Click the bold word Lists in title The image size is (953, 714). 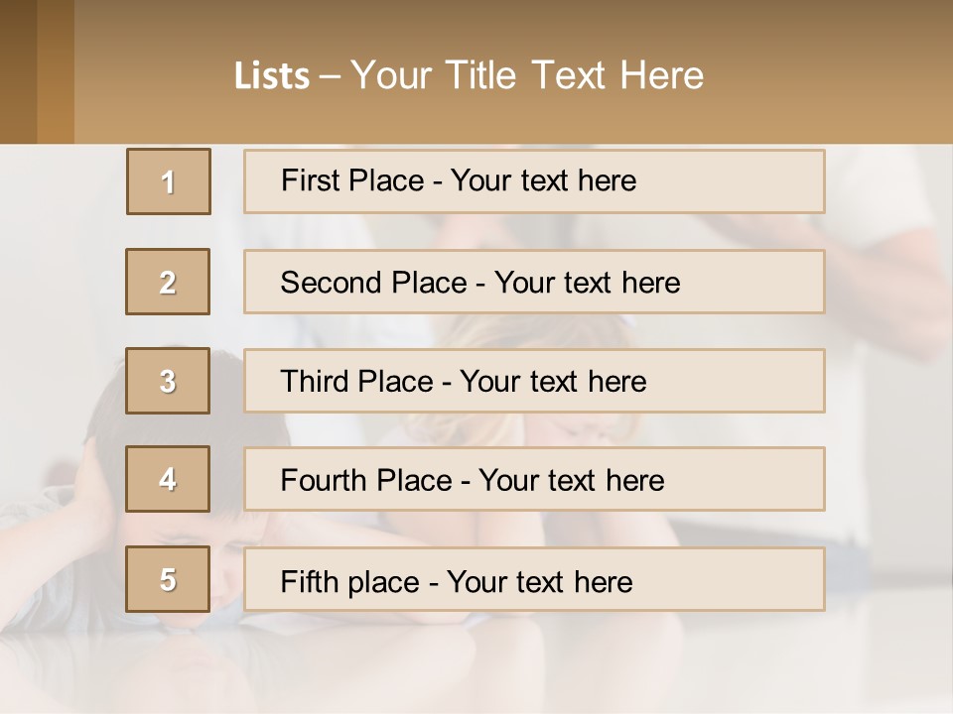point(272,76)
